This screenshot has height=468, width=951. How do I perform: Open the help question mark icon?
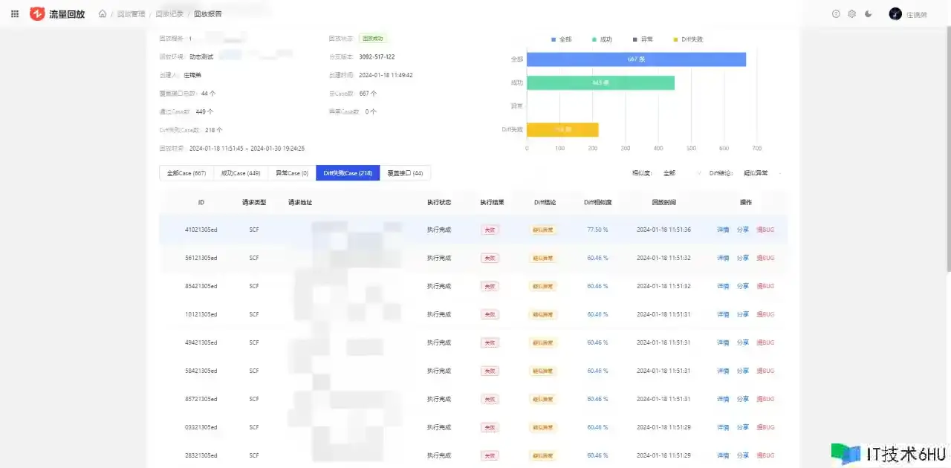836,14
